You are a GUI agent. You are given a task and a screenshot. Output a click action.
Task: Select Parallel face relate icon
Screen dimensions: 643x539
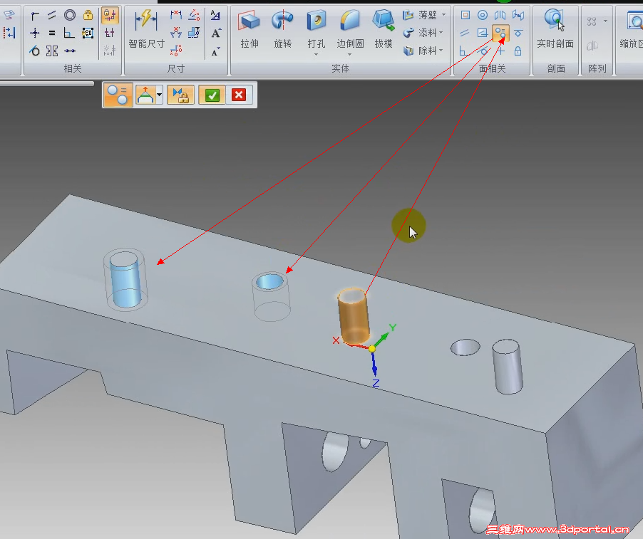pos(465,33)
